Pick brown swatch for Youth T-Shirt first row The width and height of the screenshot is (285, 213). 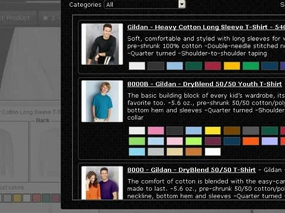tap(232, 131)
